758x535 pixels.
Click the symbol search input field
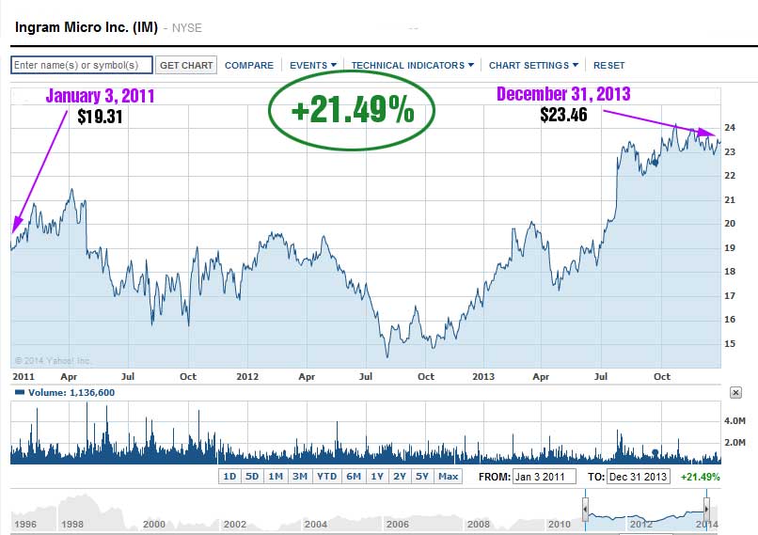(x=82, y=65)
